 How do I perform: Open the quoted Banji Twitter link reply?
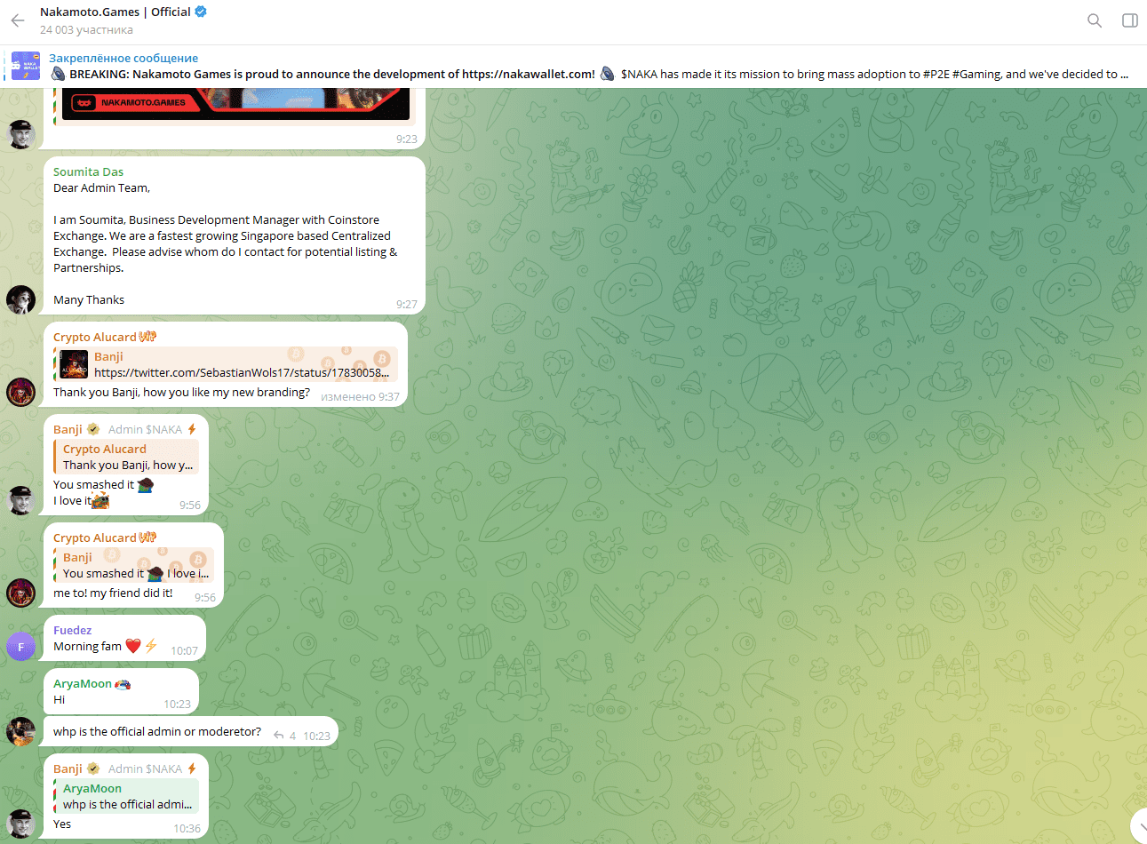226,364
